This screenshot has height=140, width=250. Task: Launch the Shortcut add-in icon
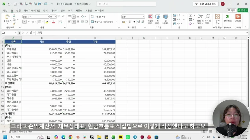tap(228, 18)
